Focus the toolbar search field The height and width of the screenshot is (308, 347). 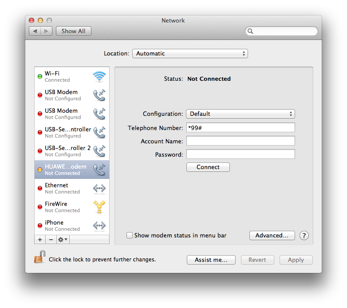pos(281,31)
